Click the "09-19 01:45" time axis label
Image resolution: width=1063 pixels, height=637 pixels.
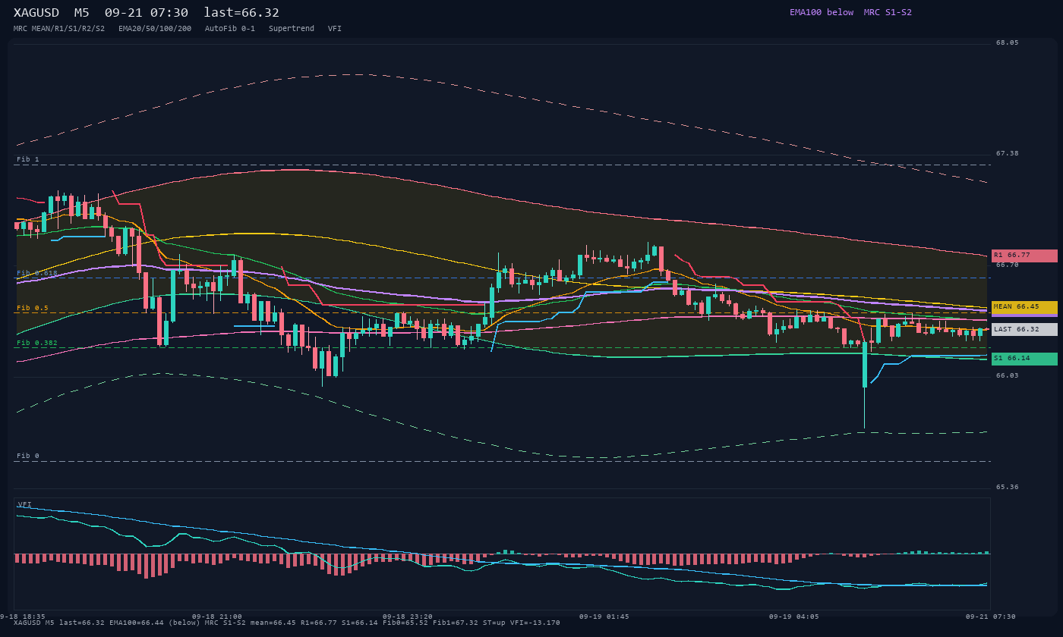pos(604,617)
